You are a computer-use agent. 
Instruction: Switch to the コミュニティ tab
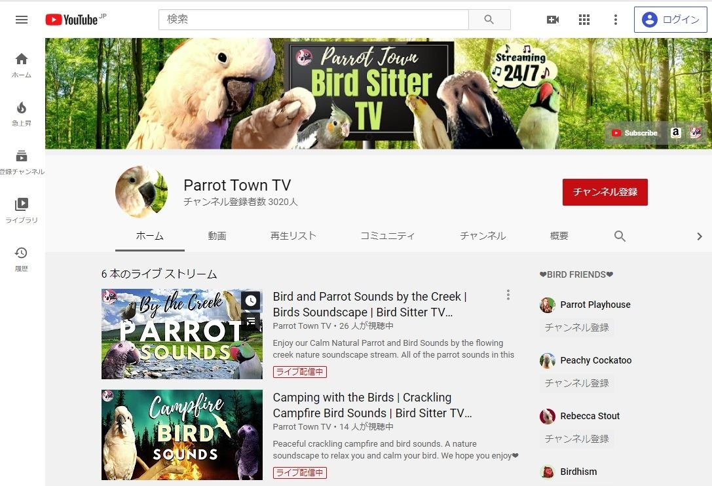(x=387, y=236)
